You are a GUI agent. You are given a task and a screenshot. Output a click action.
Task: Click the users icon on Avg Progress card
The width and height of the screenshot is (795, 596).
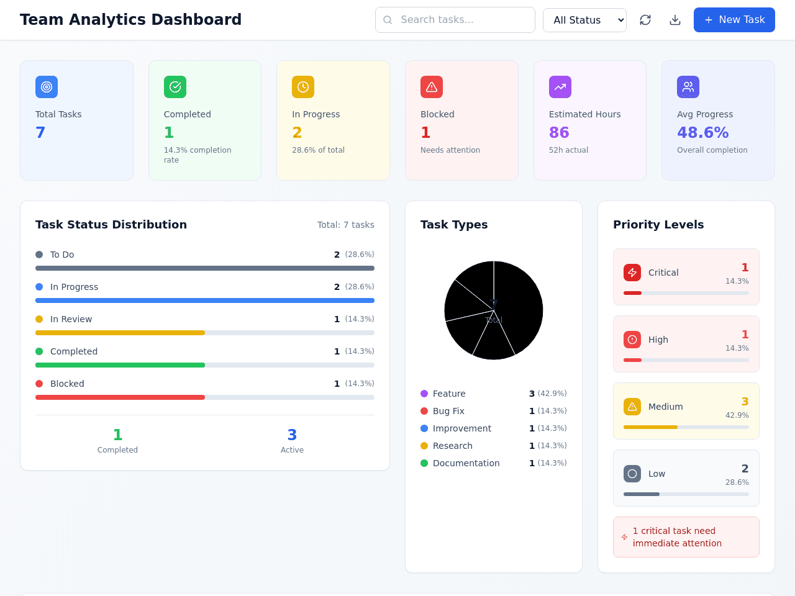coord(688,87)
